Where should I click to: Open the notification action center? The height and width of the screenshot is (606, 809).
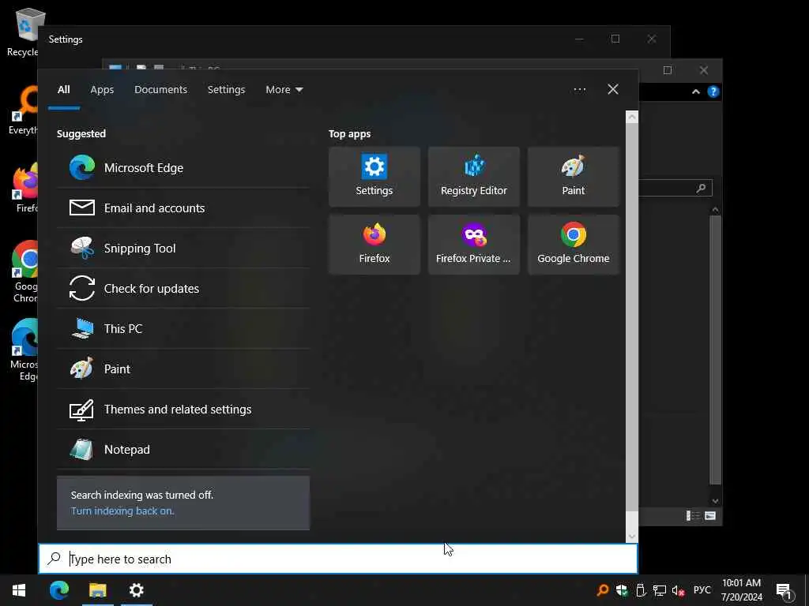[x=785, y=590]
